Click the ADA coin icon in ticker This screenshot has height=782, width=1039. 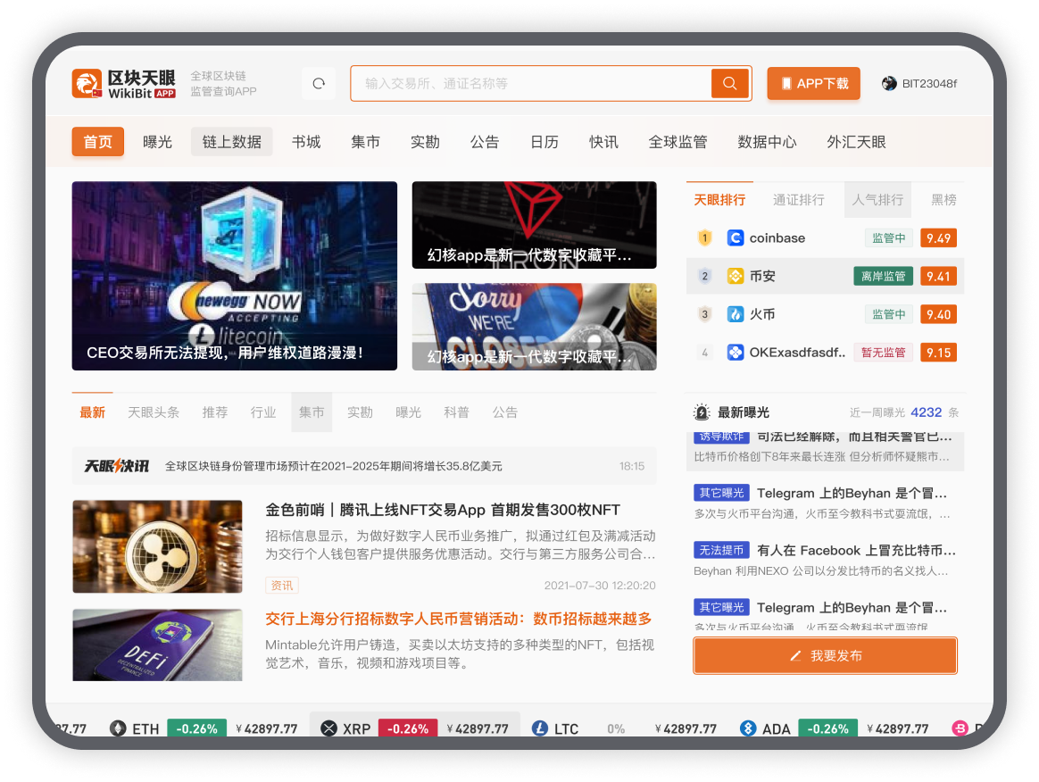pos(748,728)
